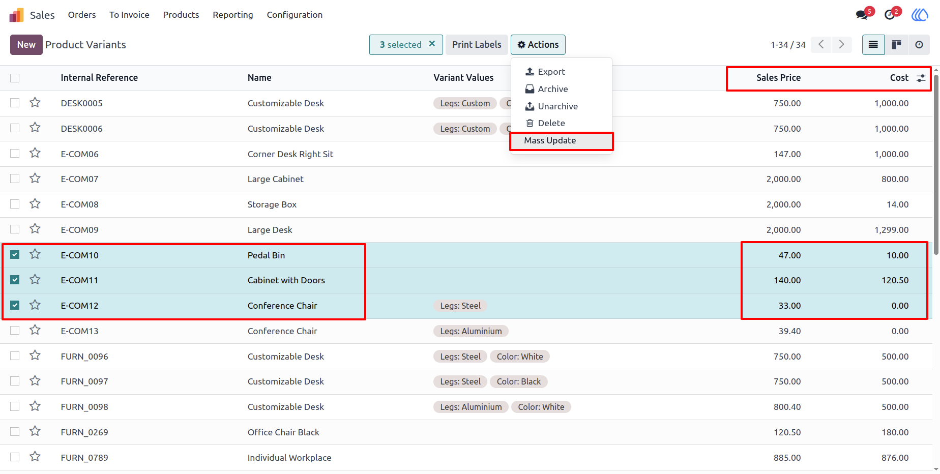This screenshot has width=940, height=474.
Task: Check the FURN_0269 Office Chair Black checkbox
Action: [x=15, y=432]
